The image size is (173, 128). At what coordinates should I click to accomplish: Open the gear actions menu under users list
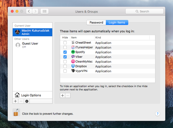[27, 101]
